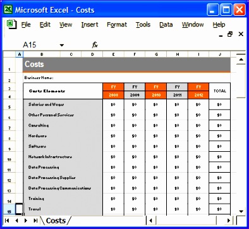Restore the workbook document window

230,34
